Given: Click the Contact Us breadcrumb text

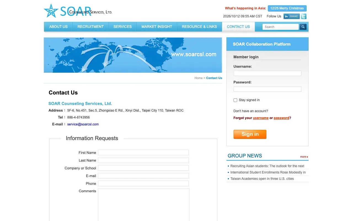Looking at the screenshot, I should [214, 78].
